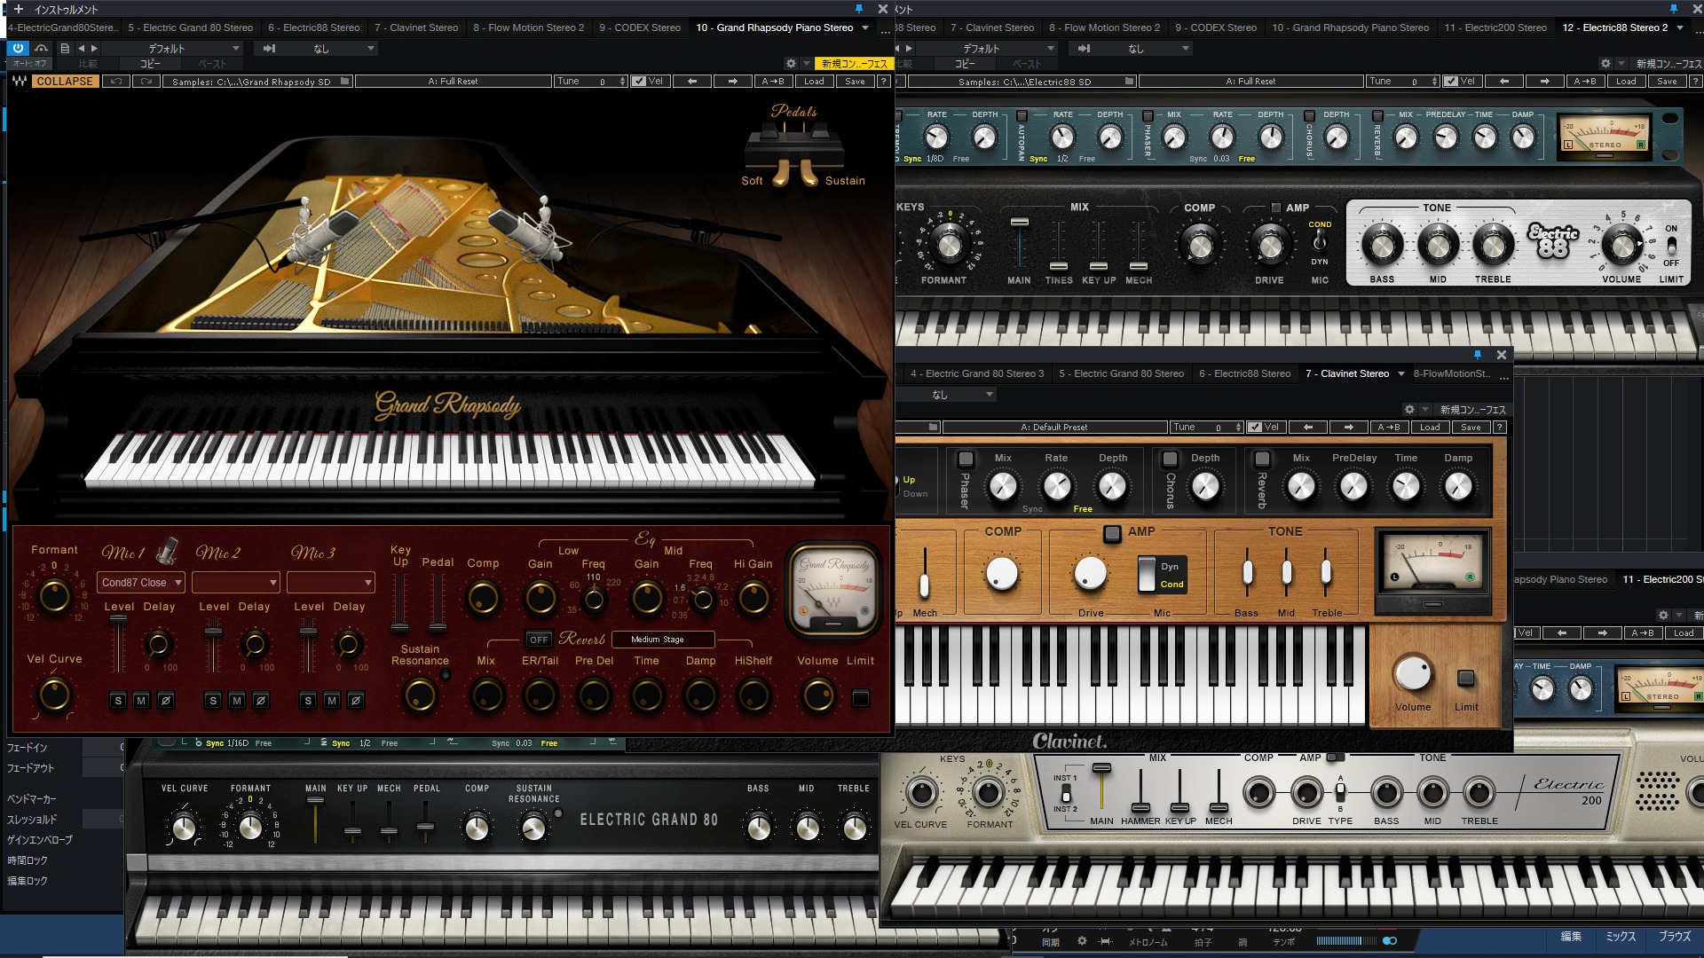Toggle Vel checkbox in Grand Rhapsody toolbar
The width and height of the screenshot is (1704, 958).
(x=639, y=81)
